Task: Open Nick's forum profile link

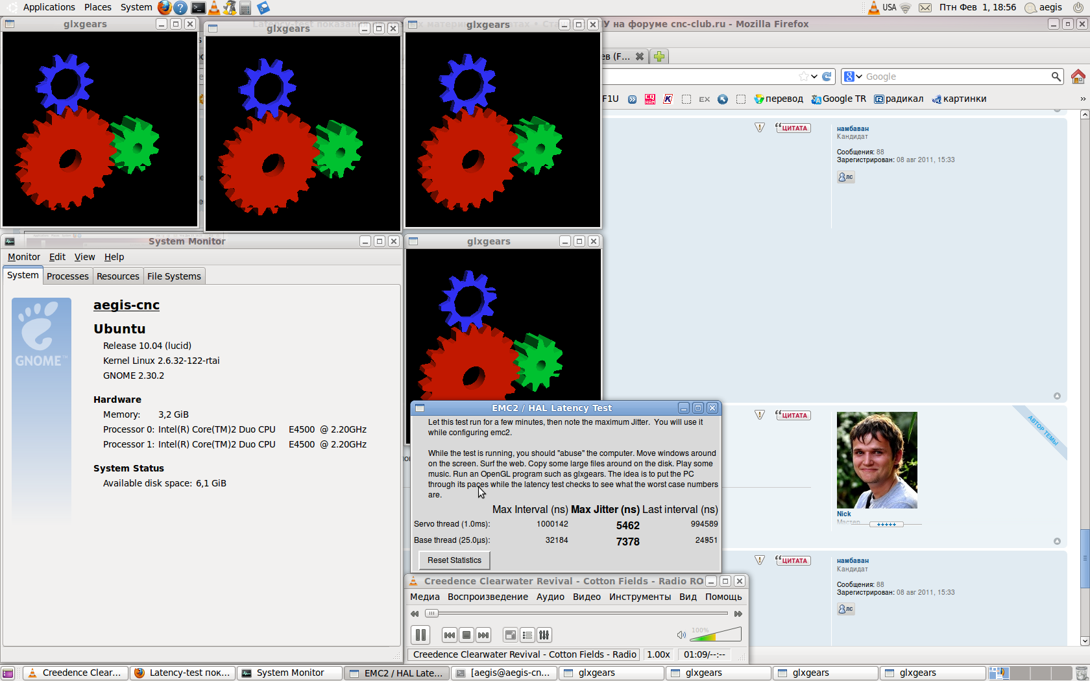Action: coord(843,514)
